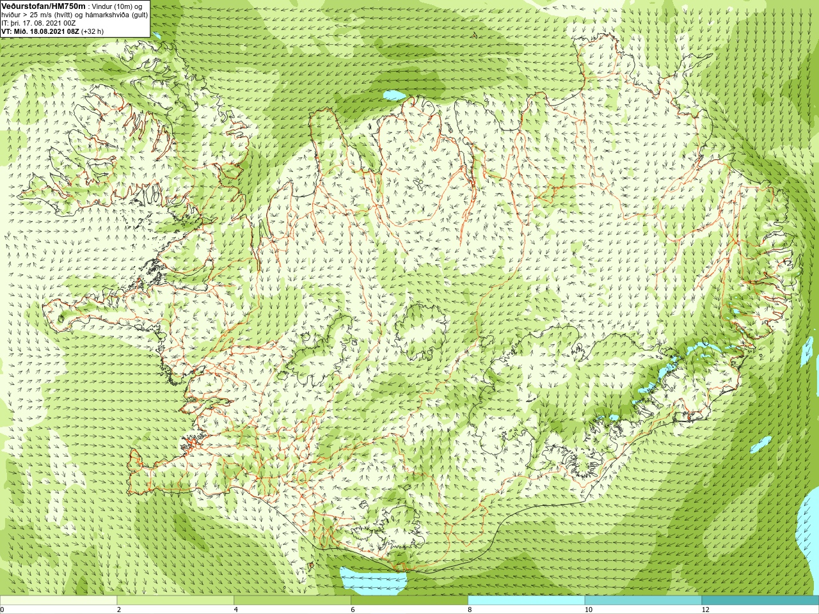This screenshot has height=614, width=819.
Task: Click the 'IT: þri. 17. 08. 2021 00Z' line
Action: 38,23
